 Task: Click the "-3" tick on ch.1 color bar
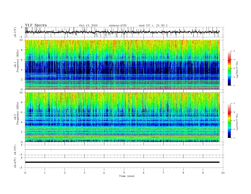click(234, 51)
